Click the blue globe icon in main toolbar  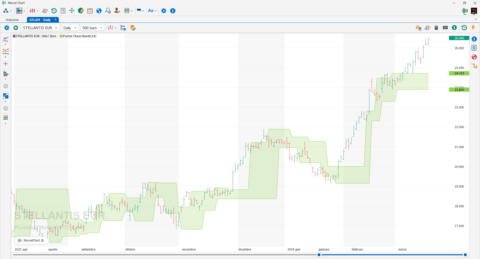(x=99, y=11)
